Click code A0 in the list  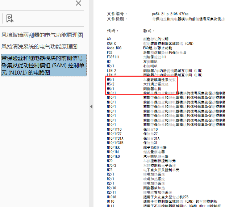pos(109,39)
